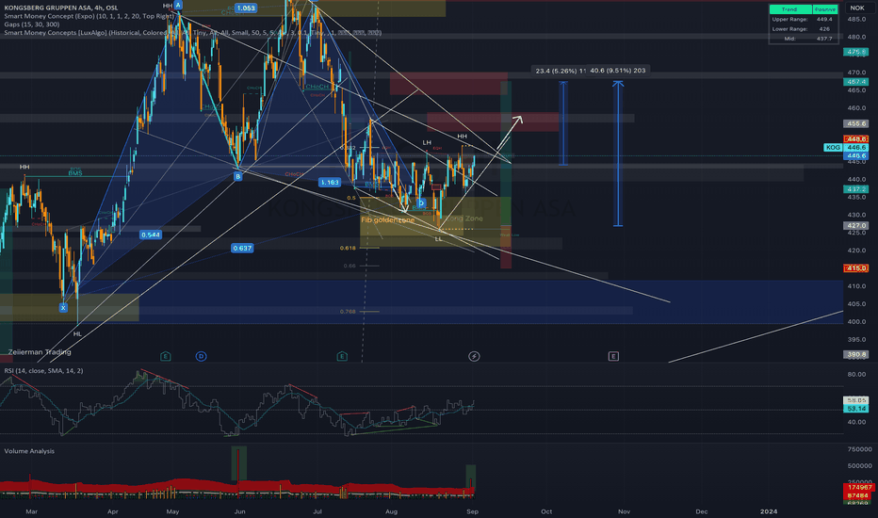Image resolution: width=878 pixels, height=518 pixels.
Task: Select harmonic pattern point B label
Action: pyautogui.click(x=238, y=176)
